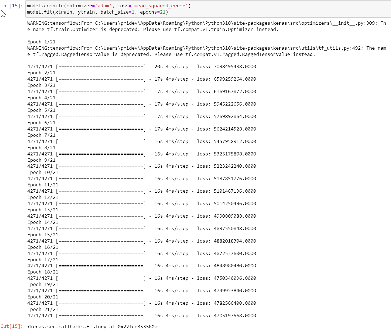The width and height of the screenshot is (392, 331).
Task: Click the Out[15] output prompt label
Action: (x=12, y=327)
